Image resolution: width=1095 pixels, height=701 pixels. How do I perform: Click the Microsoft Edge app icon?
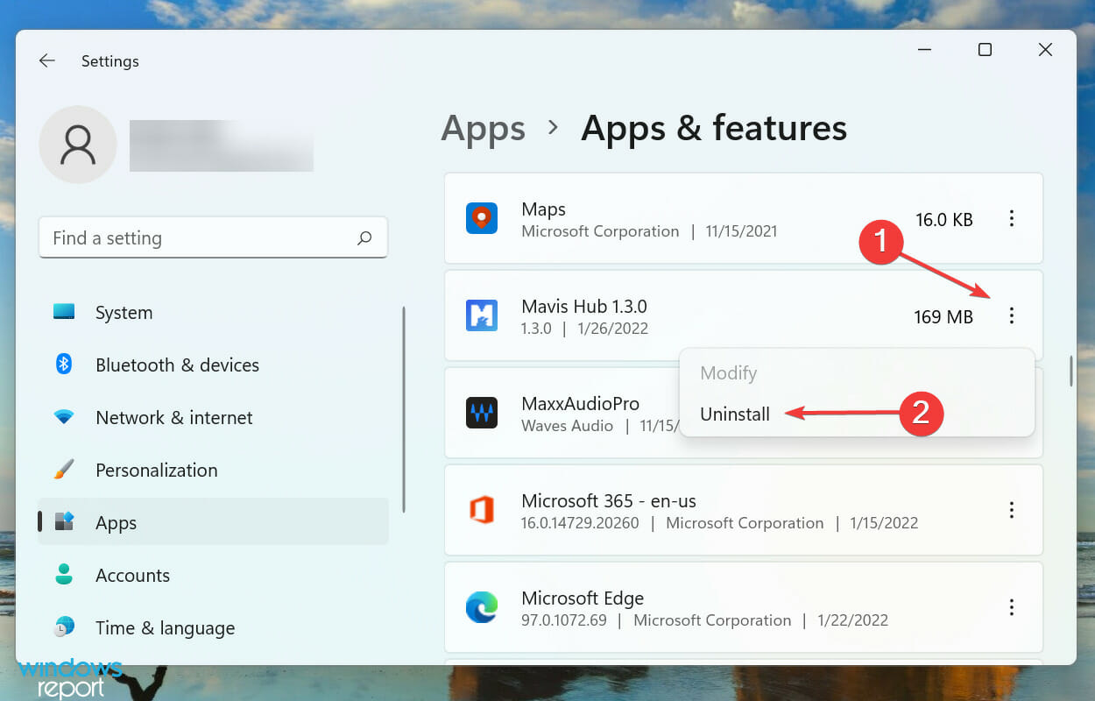[x=482, y=607]
